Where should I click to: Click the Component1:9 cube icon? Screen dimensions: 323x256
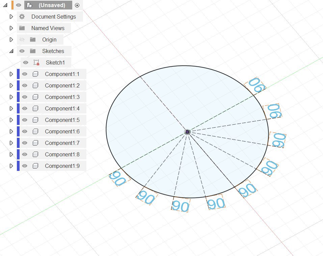click(35, 166)
